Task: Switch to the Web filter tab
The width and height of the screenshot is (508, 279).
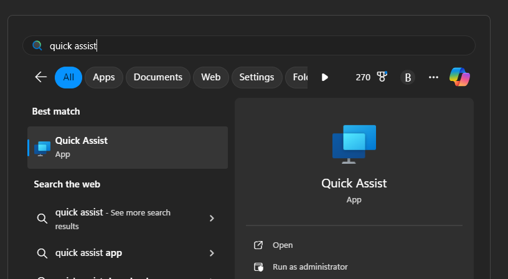Action: pyautogui.click(x=211, y=77)
